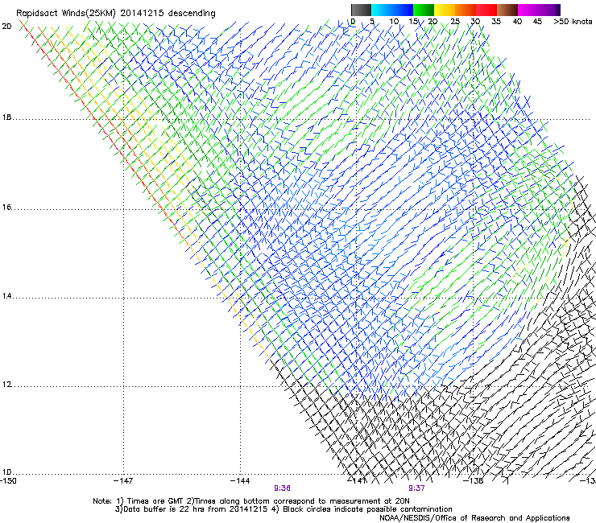Click the orange 25-30 knots color swatch
The image size is (596, 523).
[466, 10]
